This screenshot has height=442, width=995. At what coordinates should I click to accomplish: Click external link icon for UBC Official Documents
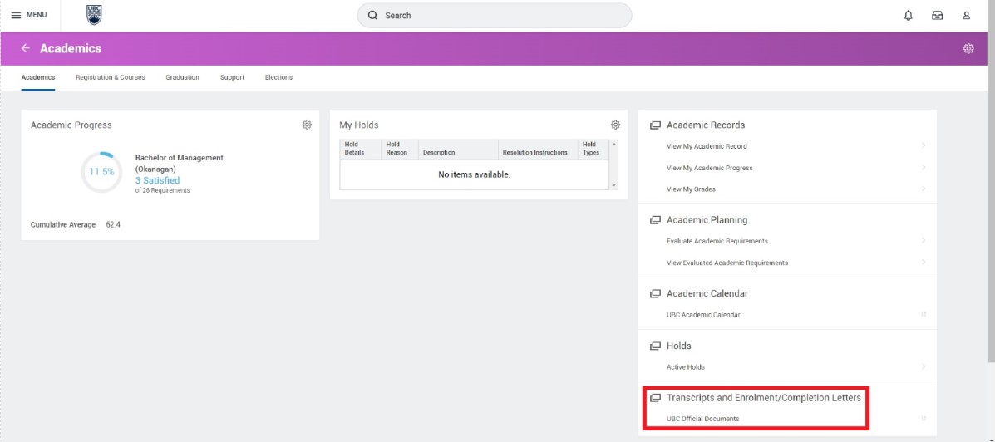coord(924,419)
